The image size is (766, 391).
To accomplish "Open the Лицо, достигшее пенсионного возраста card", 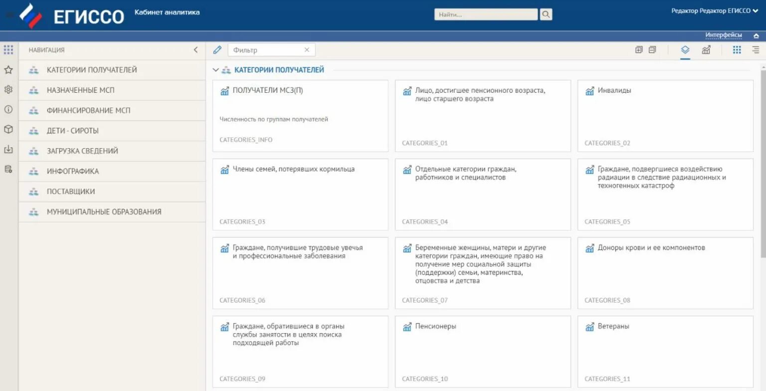I will point(483,116).
